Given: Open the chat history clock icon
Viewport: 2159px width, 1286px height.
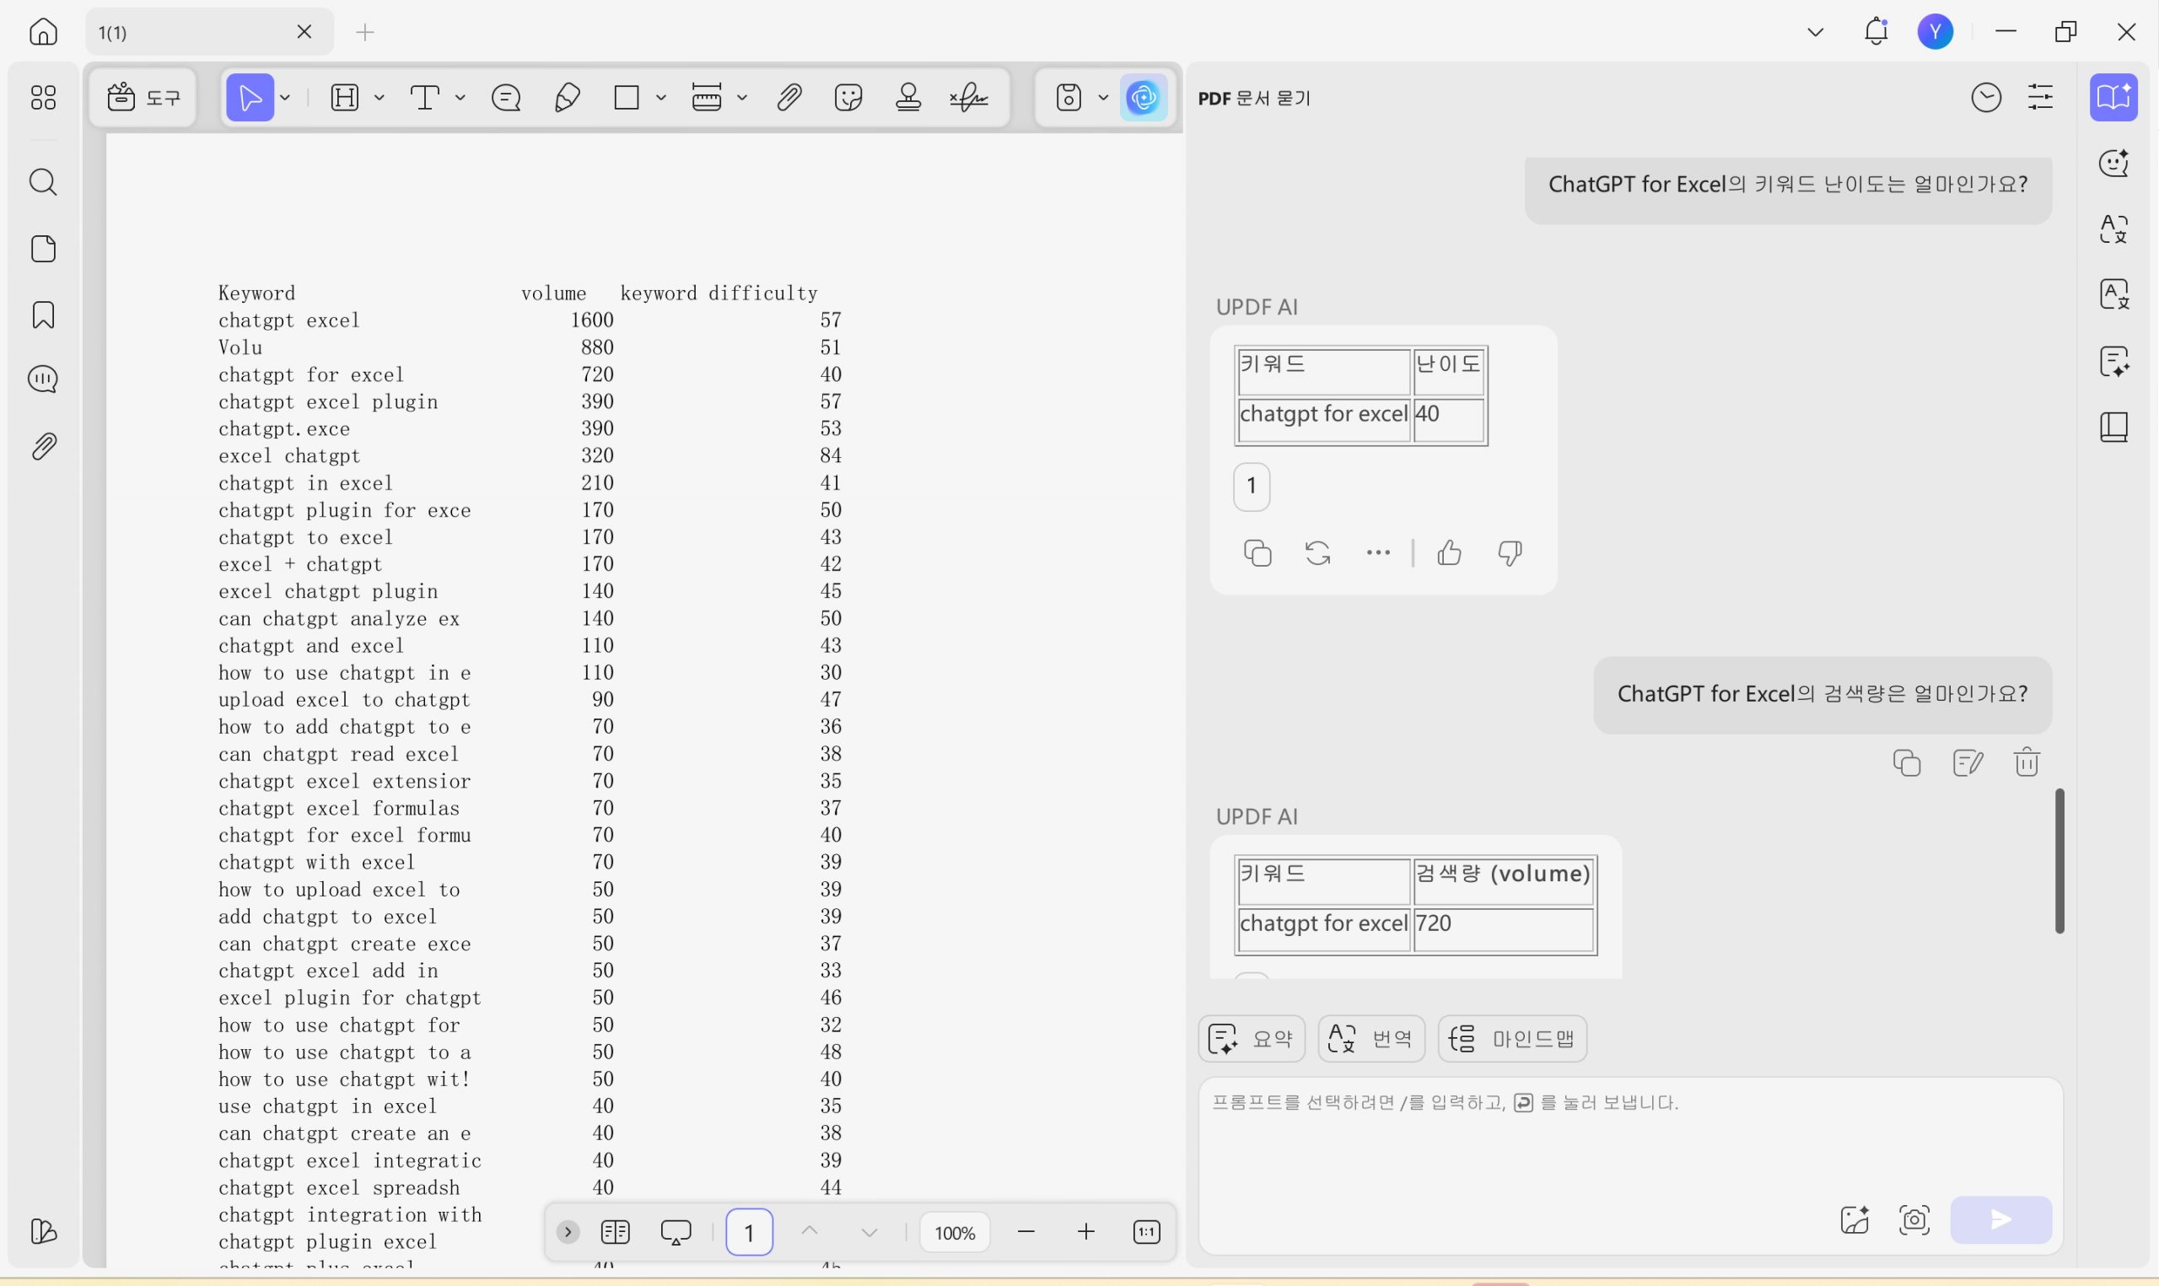Looking at the screenshot, I should tap(1986, 97).
